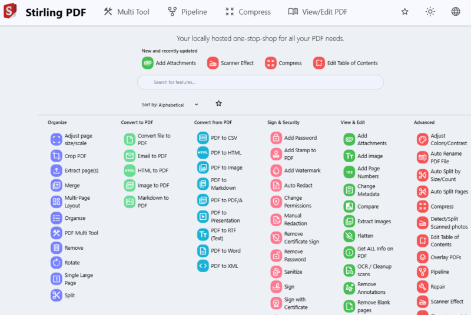Click the PDF to Word icon

point(203,250)
